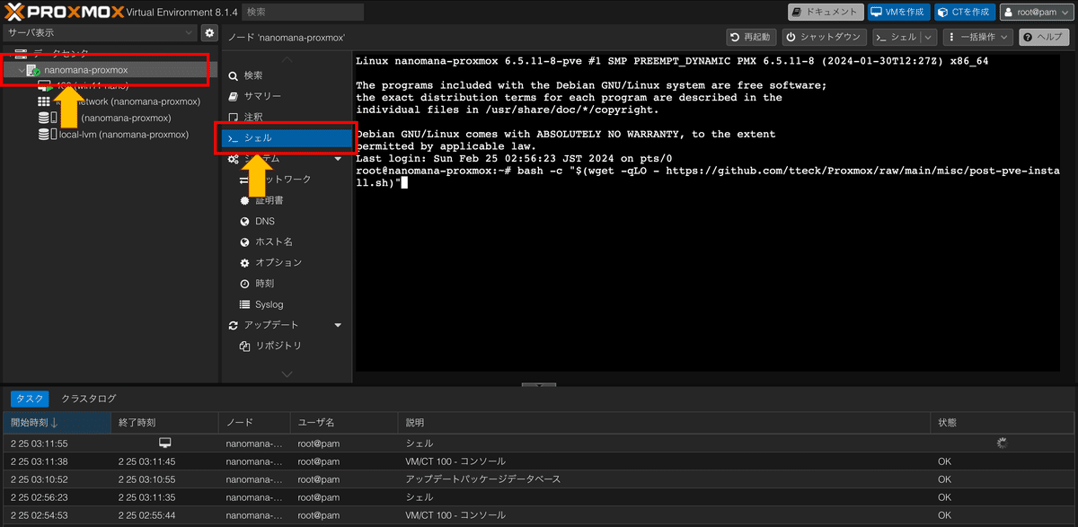Screen dimensions: 1078x527
Task: Click the gear settings icon beside サーバ表示
Action: pos(209,32)
